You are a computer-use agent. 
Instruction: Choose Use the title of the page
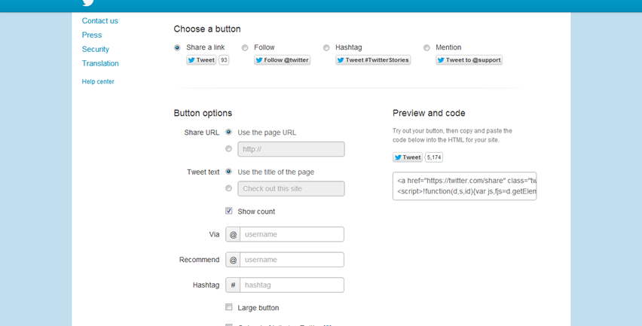click(229, 172)
